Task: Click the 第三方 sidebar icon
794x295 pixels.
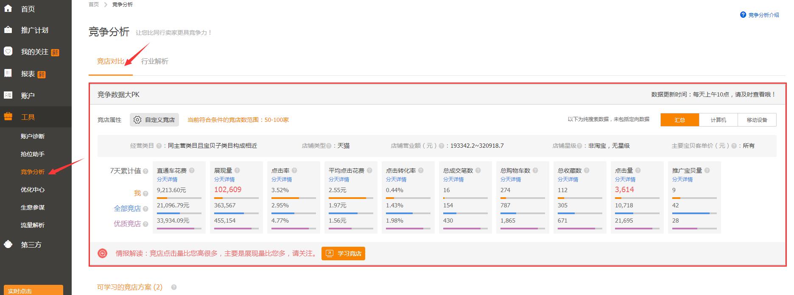Action: click(x=8, y=244)
